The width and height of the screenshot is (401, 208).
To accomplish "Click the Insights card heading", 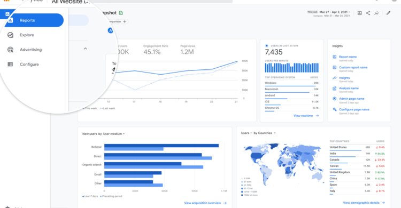I will 337,46.
